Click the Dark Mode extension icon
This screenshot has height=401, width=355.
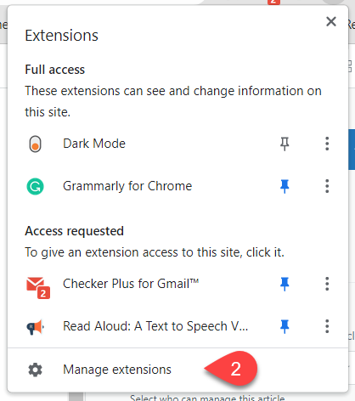pyautogui.click(x=35, y=144)
